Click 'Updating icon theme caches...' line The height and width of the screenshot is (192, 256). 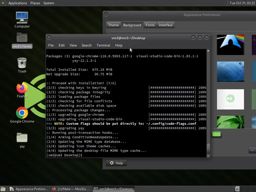point(87,146)
